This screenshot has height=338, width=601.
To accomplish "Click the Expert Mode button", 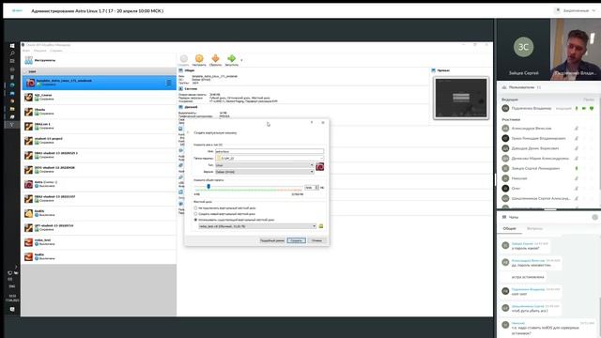I will (x=272, y=240).
